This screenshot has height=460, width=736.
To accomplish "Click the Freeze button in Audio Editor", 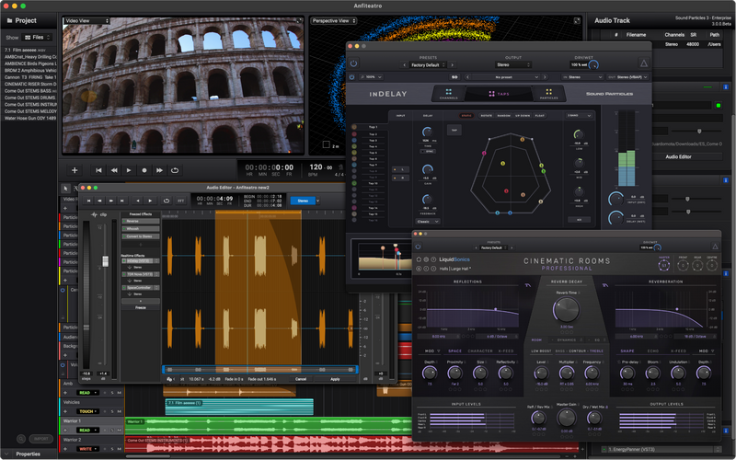I will tap(141, 307).
